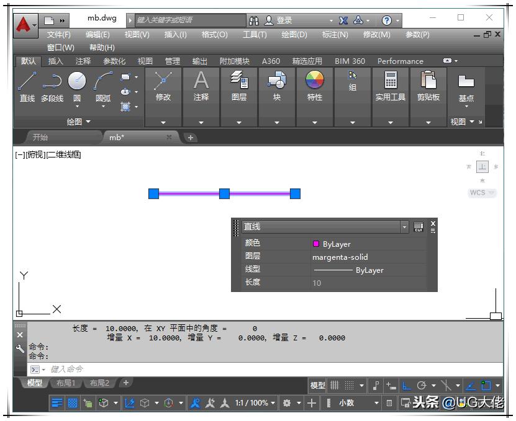Toggle grid display in status bar
The image size is (516, 421).
tap(334, 385)
